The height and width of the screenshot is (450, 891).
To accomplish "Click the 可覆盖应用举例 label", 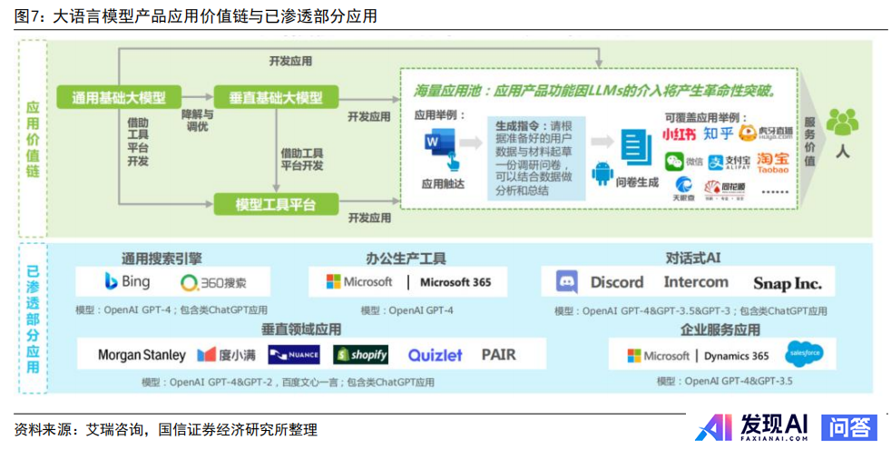I will tap(706, 118).
